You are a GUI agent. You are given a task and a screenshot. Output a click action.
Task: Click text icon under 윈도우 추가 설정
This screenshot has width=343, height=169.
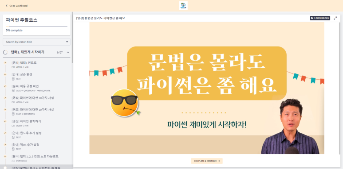[13, 138]
